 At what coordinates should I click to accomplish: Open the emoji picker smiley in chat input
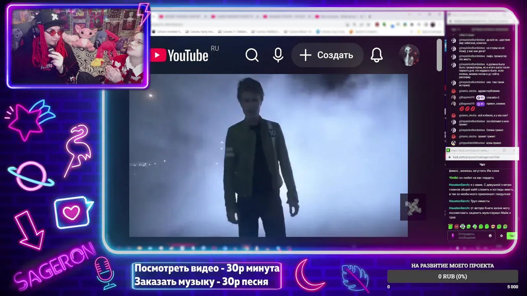[490, 236]
